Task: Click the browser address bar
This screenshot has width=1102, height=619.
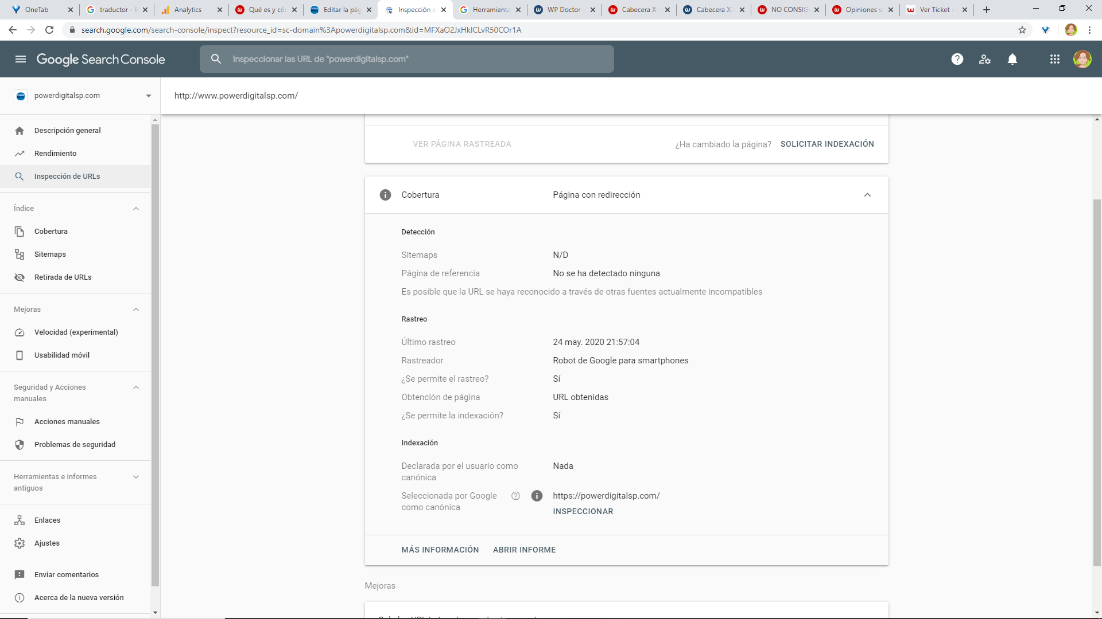Action: 540,30
